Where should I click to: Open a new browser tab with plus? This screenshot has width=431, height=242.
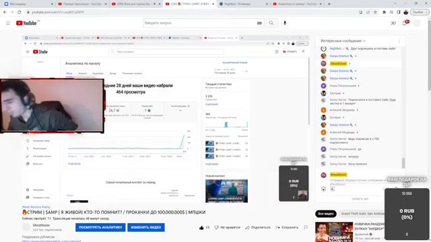pyautogui.click(x=329, y=4)
